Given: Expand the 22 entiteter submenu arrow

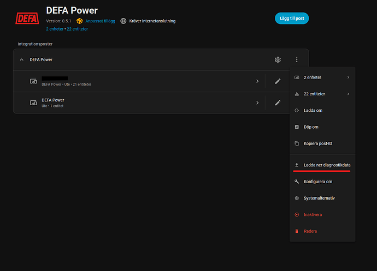Looking at the screenshot, I should pyautogui.click(x=348, y=94).
